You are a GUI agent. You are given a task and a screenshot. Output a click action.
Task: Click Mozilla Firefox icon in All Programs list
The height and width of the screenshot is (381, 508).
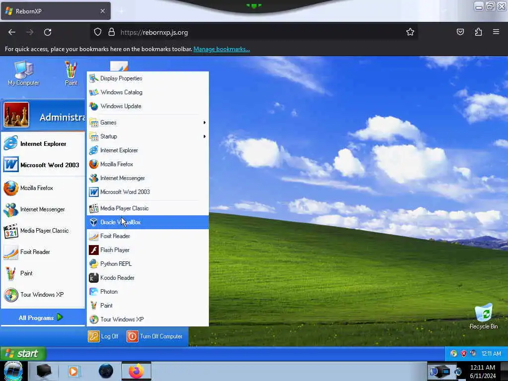(x=94, y=164)
